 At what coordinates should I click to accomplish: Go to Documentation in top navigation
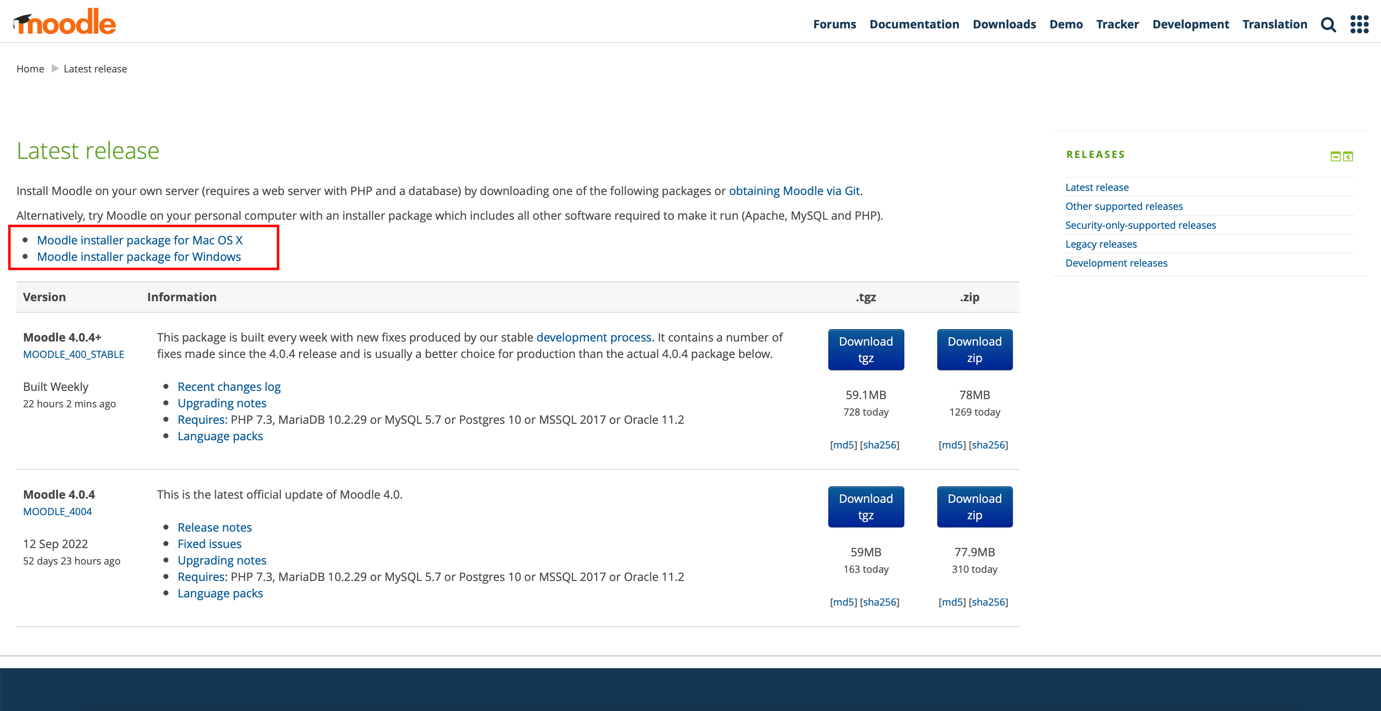[914, 24]
